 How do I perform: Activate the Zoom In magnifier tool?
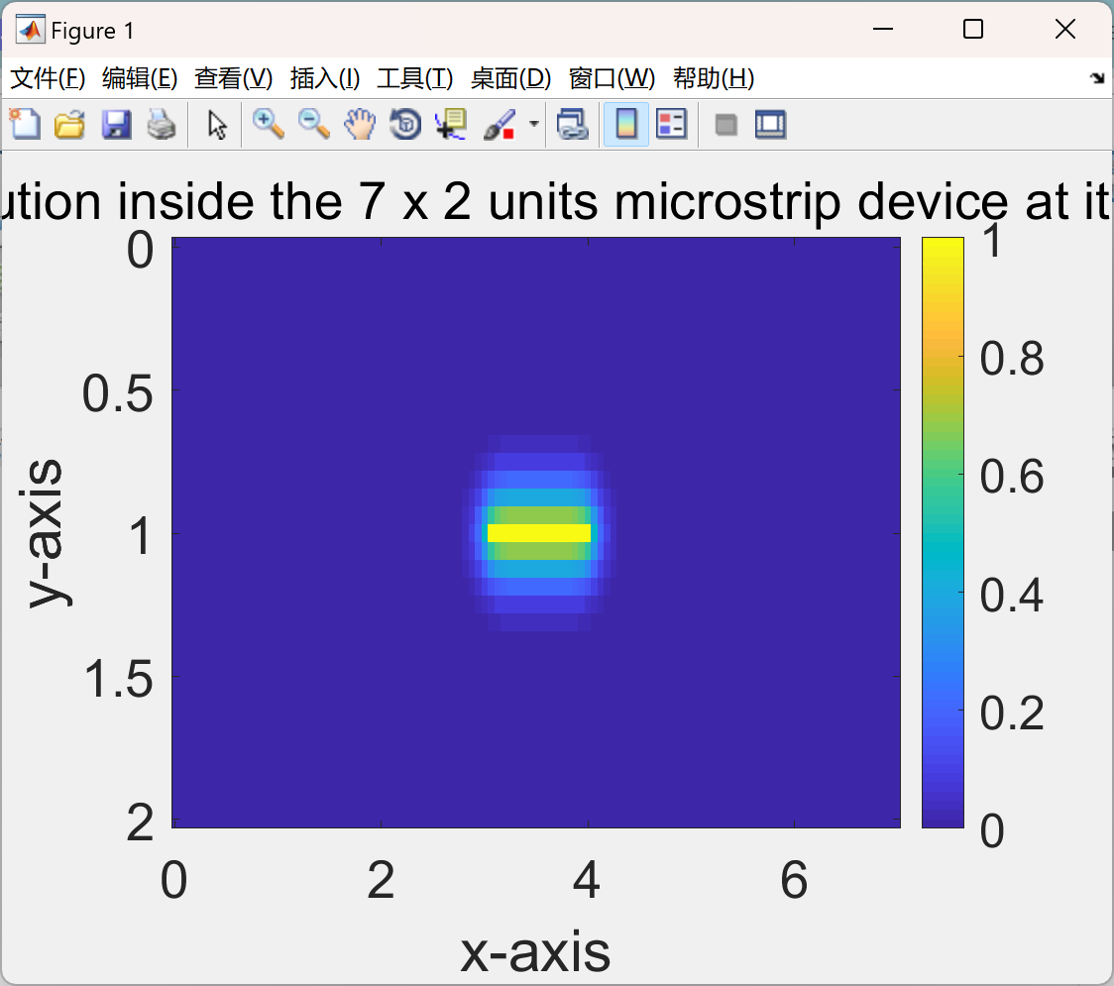(x=269, y=125)
